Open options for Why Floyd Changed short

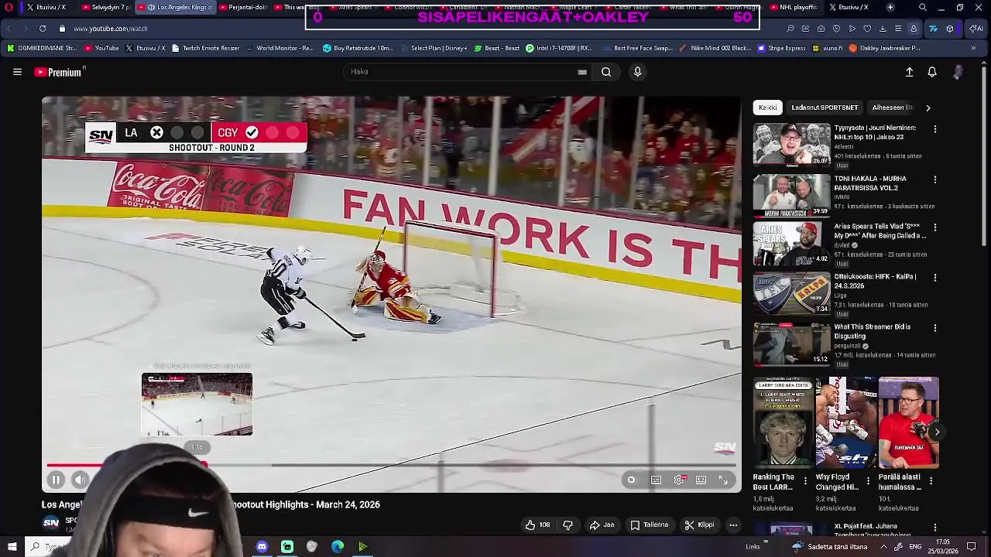(x=868, y=481)
